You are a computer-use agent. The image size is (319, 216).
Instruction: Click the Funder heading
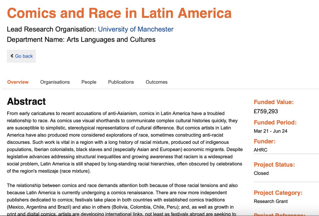265,141
